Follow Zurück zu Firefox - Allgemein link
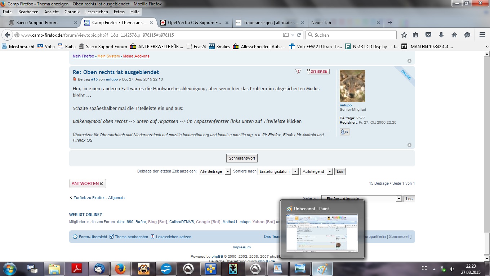The image size is (490, 276). [99, 198]
